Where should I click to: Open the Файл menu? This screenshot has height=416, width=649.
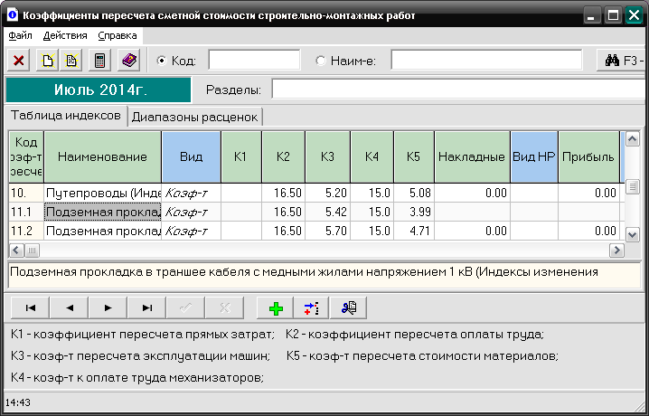click(x=20, y=35)
